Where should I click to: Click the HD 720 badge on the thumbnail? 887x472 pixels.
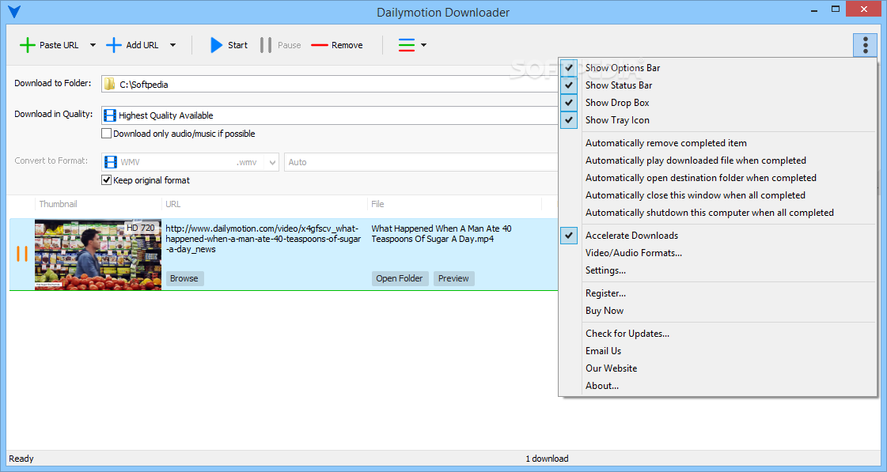click(140, 228)
